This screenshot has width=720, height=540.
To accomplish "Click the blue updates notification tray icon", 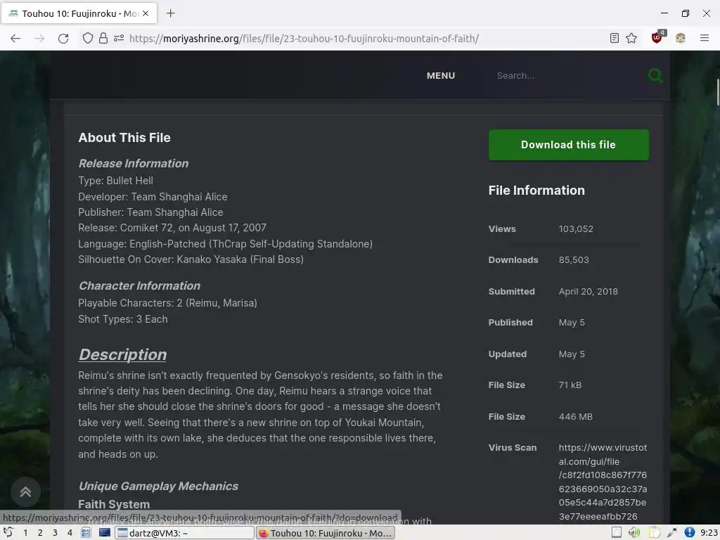I will [689, 533].
